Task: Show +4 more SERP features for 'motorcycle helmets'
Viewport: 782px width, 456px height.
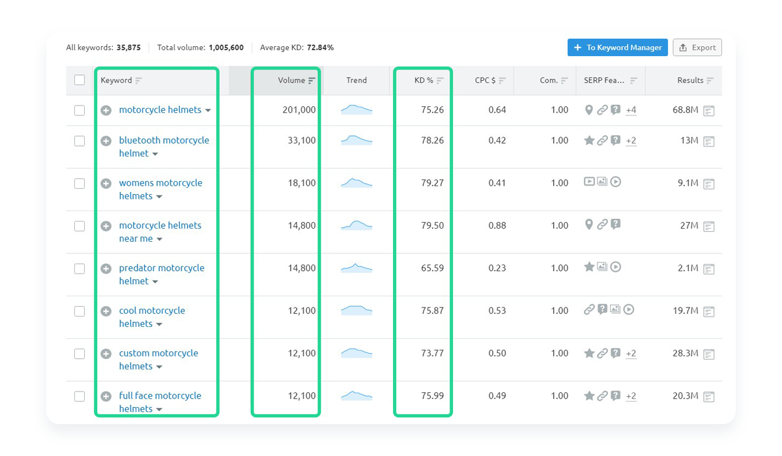Action: coord(631,110)
